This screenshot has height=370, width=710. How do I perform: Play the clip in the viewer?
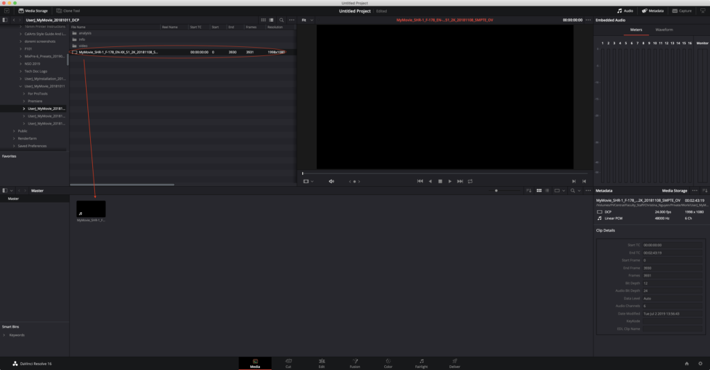click(449, 181)
